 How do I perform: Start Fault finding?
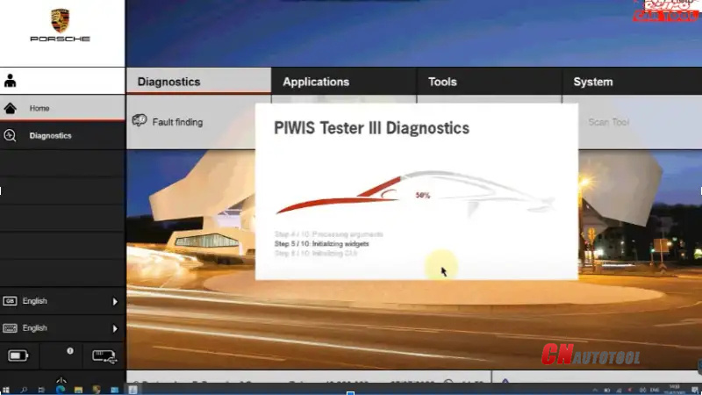coord(177,122)
